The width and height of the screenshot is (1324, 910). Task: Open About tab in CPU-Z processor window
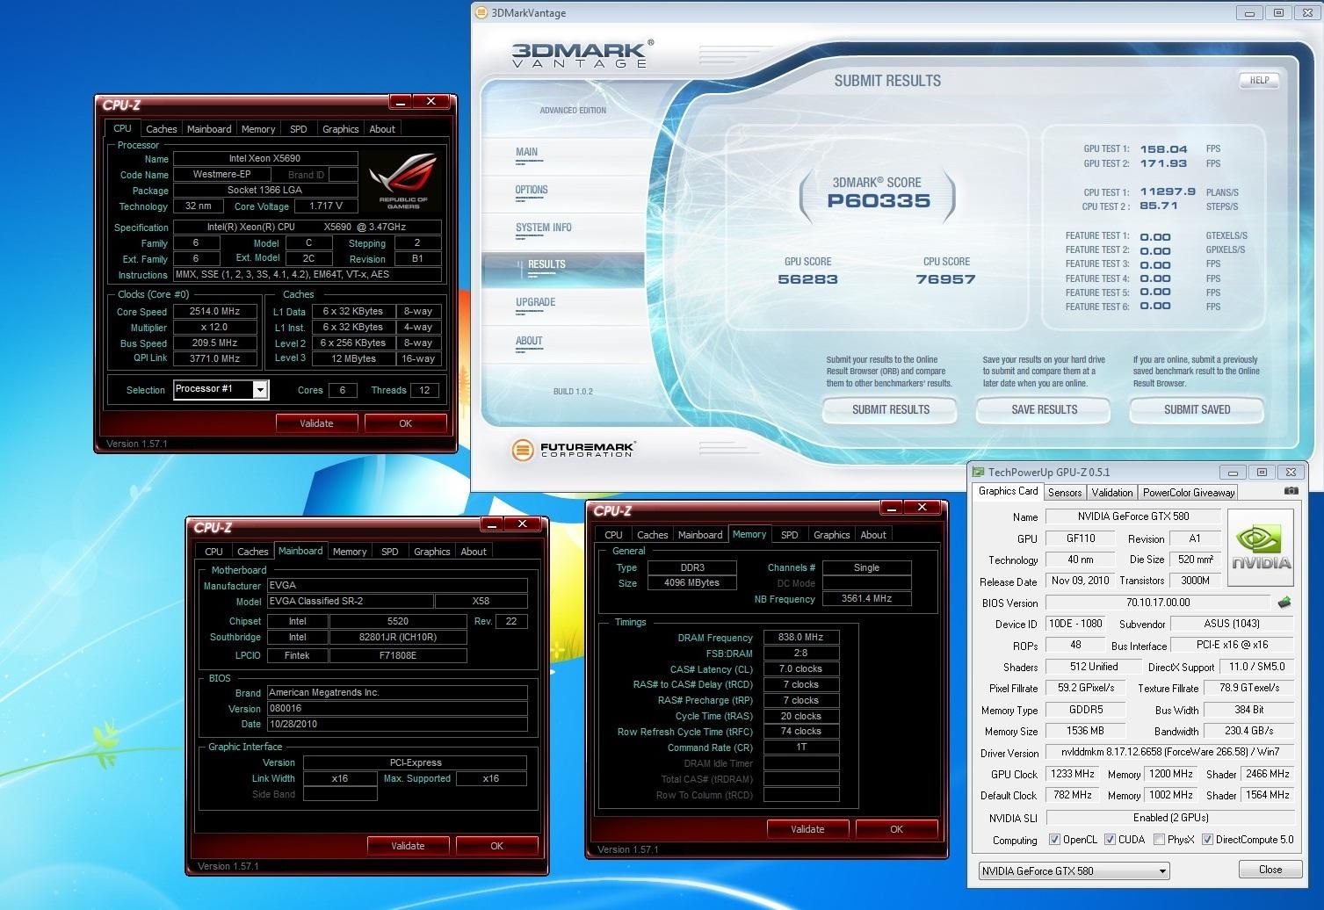coord(382,129)
